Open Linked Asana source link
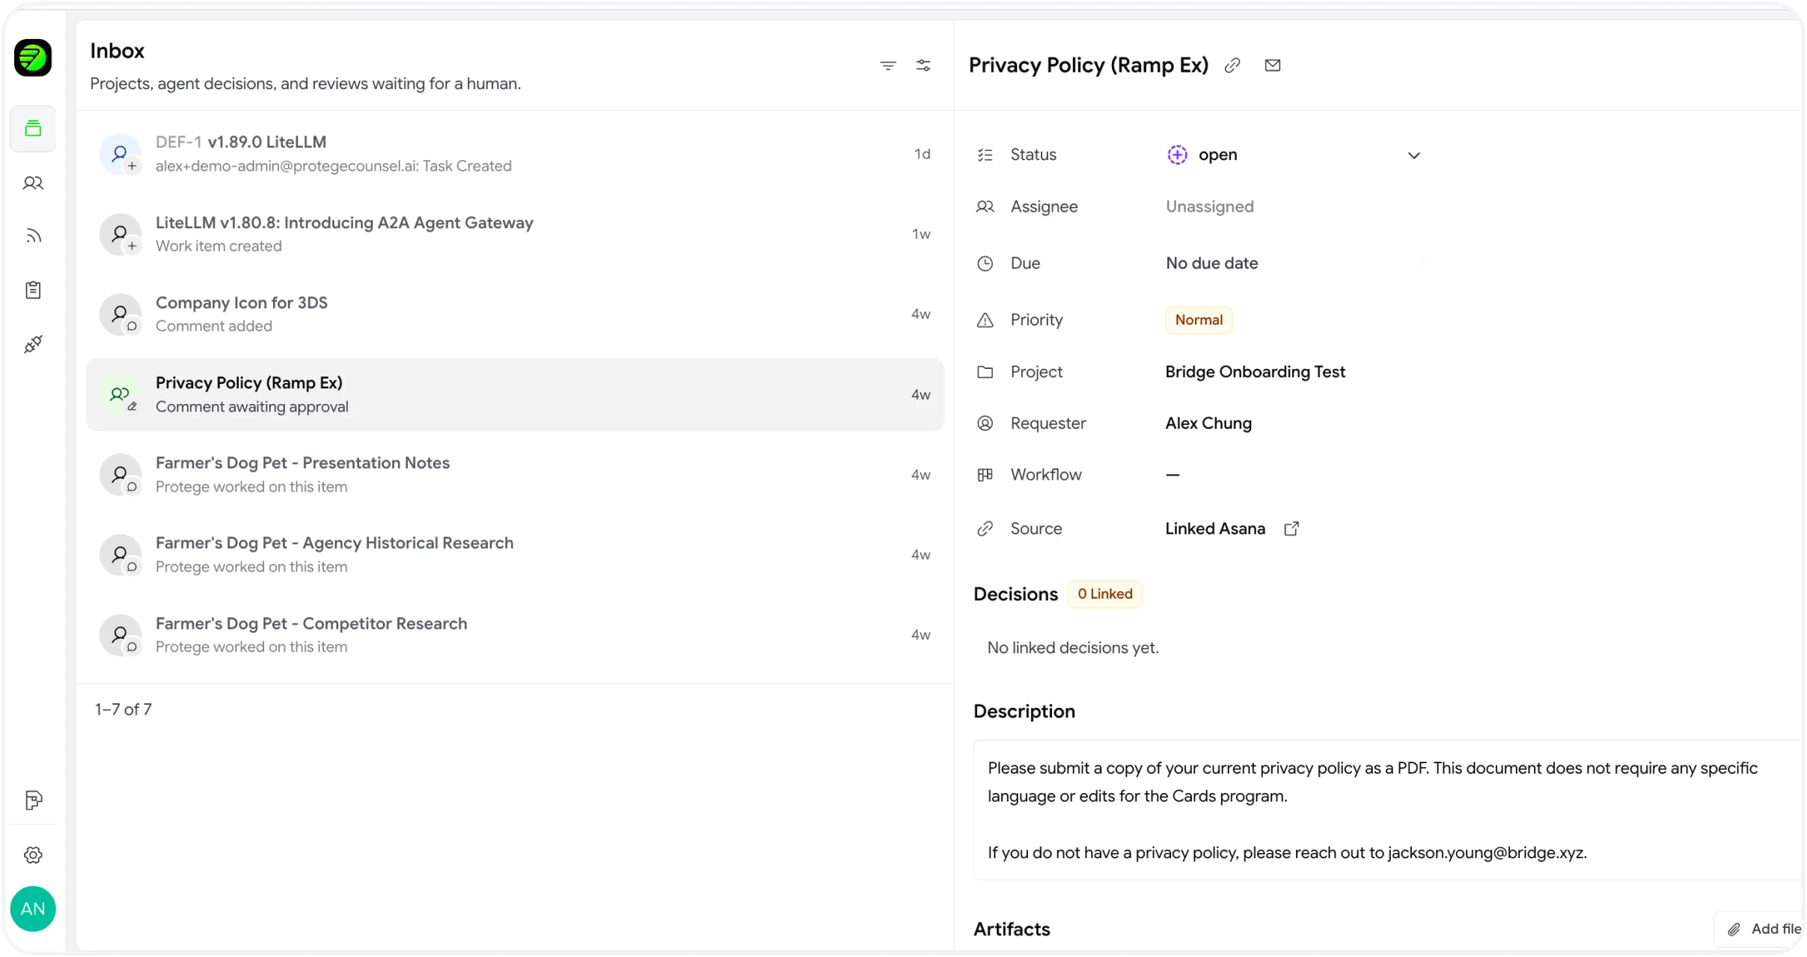Screen dimensions: 1807x957 click(x=1215, y=529)
